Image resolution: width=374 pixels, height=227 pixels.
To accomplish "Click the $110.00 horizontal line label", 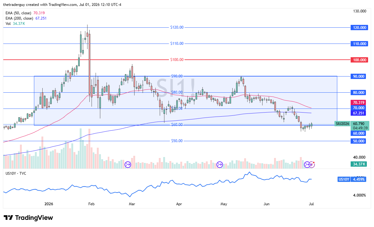I will pyautogui.click(x=177, y=44).
